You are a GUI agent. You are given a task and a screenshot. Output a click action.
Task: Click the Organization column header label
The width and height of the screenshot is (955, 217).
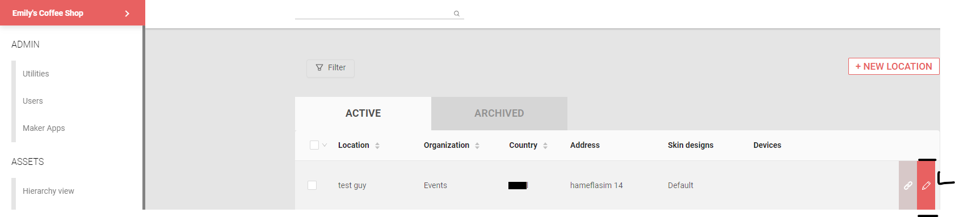pyautogui.click(x=447, y=145)
